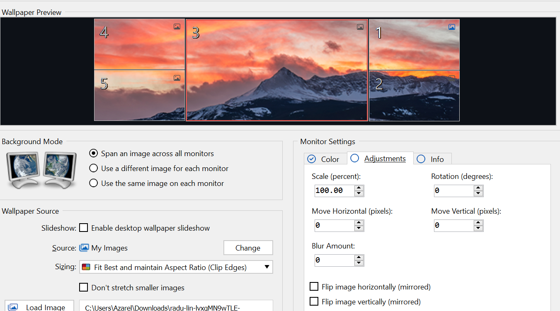Viewport: 560px width, 311px height.
Task: Click the image icon on monitor 5 preview
Action: coord(177,78)
